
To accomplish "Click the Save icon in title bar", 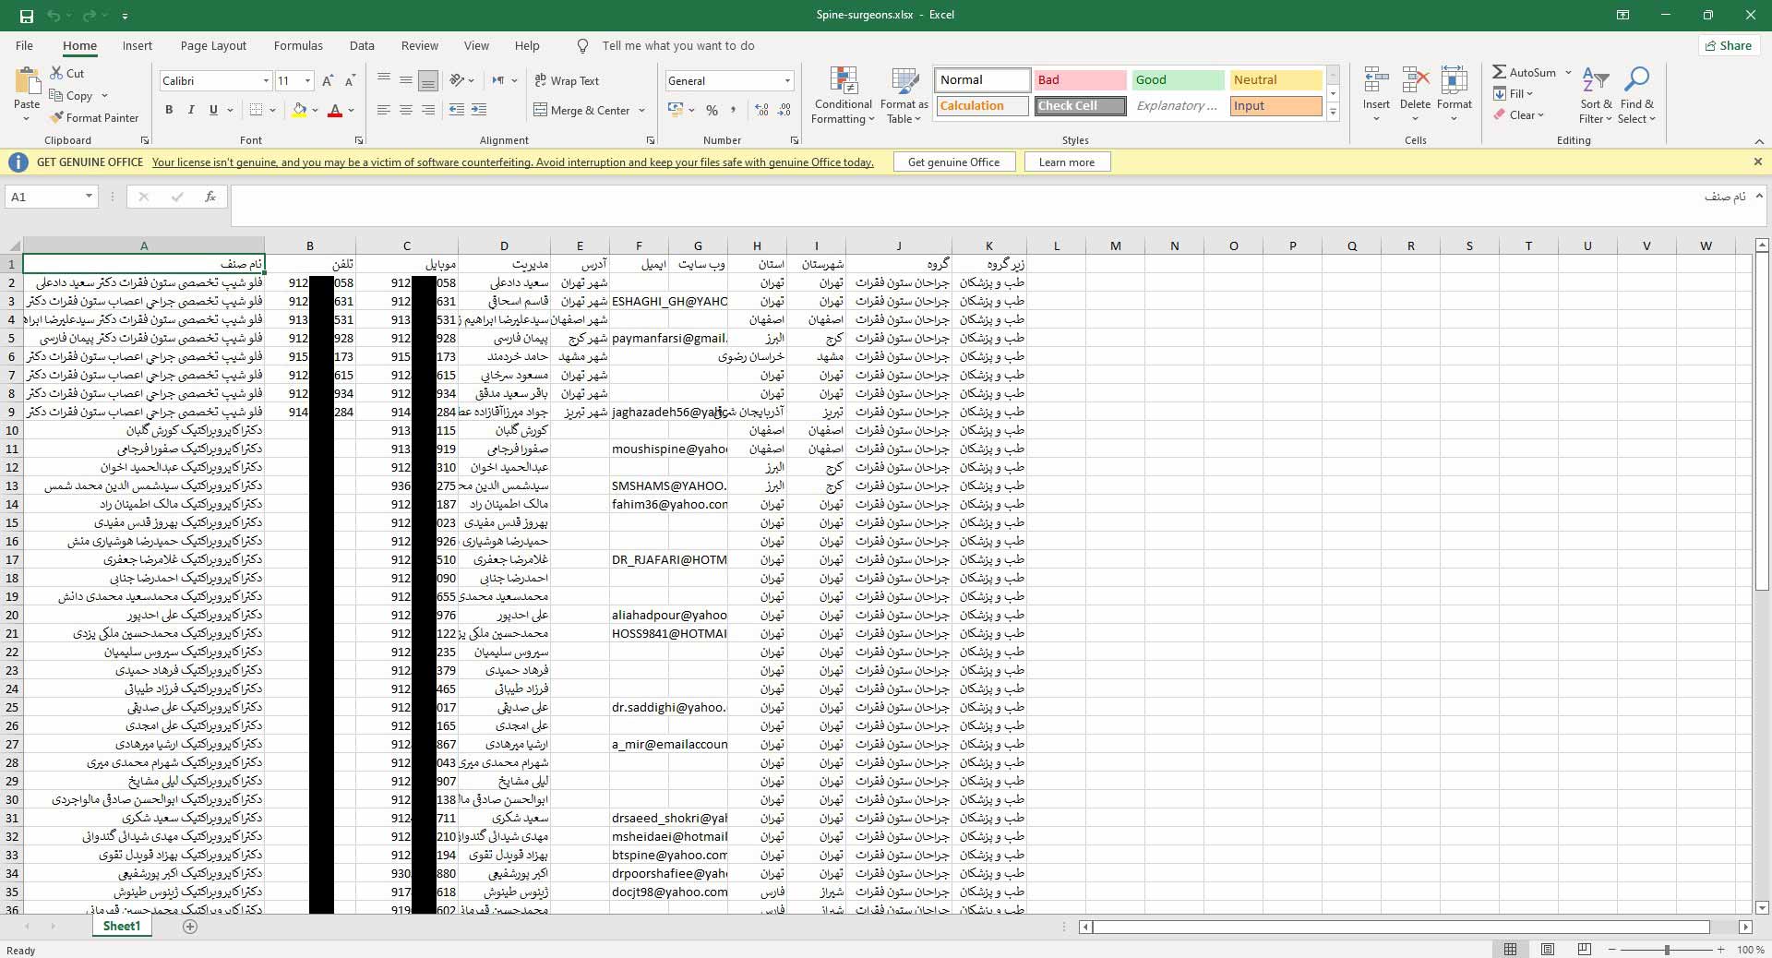I will pyautogui.click(x=26, y=16).
